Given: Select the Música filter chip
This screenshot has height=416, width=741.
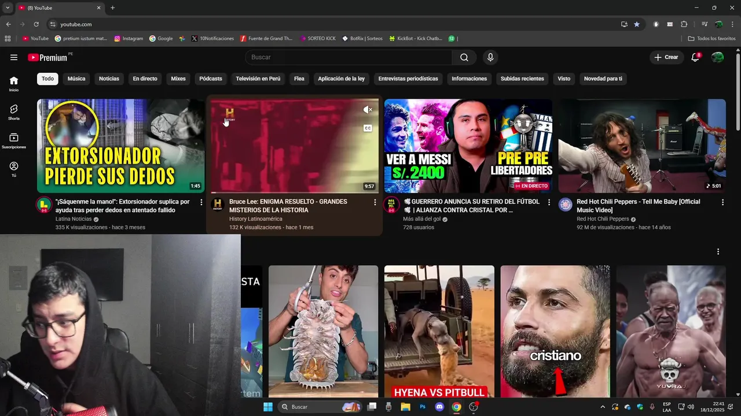Looking at the screenshot, I should [76, 79].
